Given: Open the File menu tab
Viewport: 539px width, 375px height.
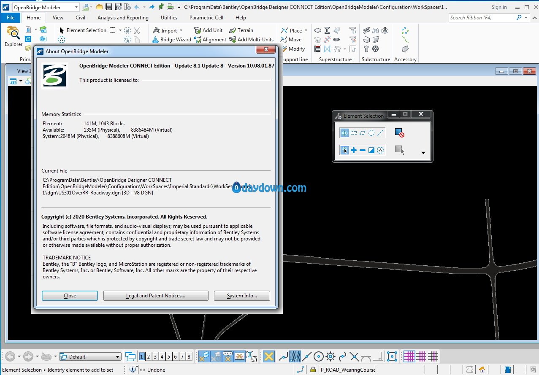Looking at the screenshot, I should (11, 18).
